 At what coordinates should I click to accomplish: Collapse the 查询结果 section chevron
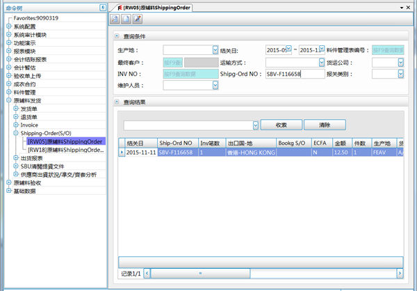point(117,102)
